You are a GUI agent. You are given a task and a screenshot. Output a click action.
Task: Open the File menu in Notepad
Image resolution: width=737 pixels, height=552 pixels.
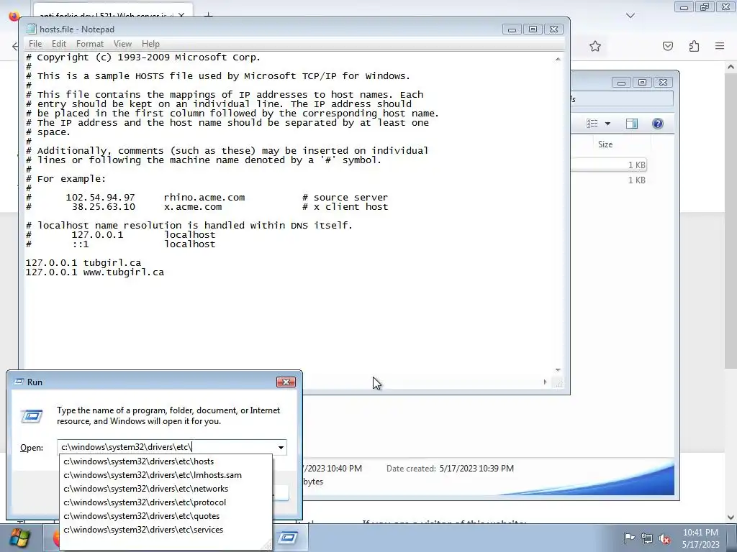tap(35, 44)
